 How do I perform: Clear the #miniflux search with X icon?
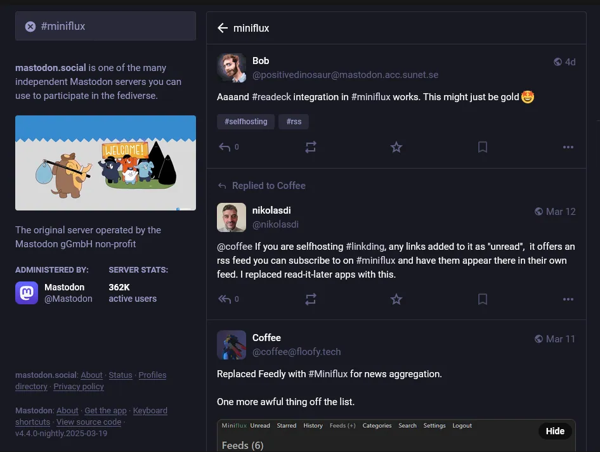(x=30, y=27)
